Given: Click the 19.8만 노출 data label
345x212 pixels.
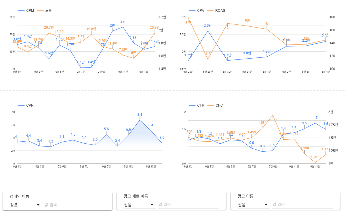Looking at the screenshot, I should (91, 29).
